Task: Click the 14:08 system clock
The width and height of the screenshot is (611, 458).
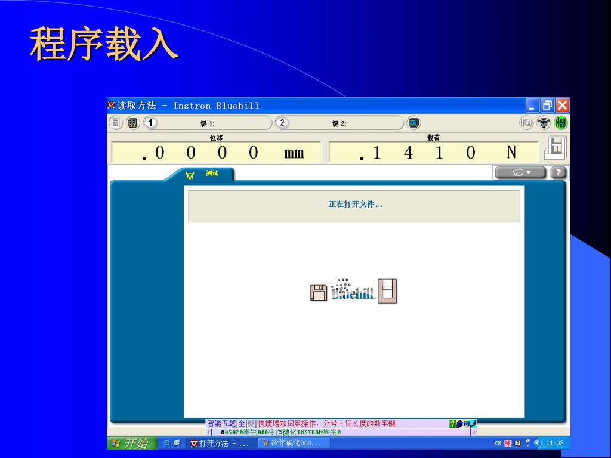Action: click(554, 443)
